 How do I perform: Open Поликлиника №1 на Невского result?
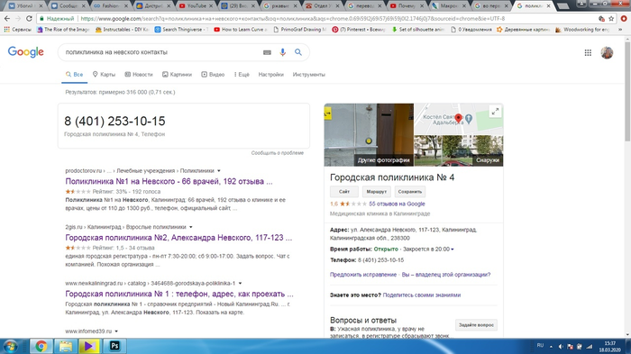169,181
